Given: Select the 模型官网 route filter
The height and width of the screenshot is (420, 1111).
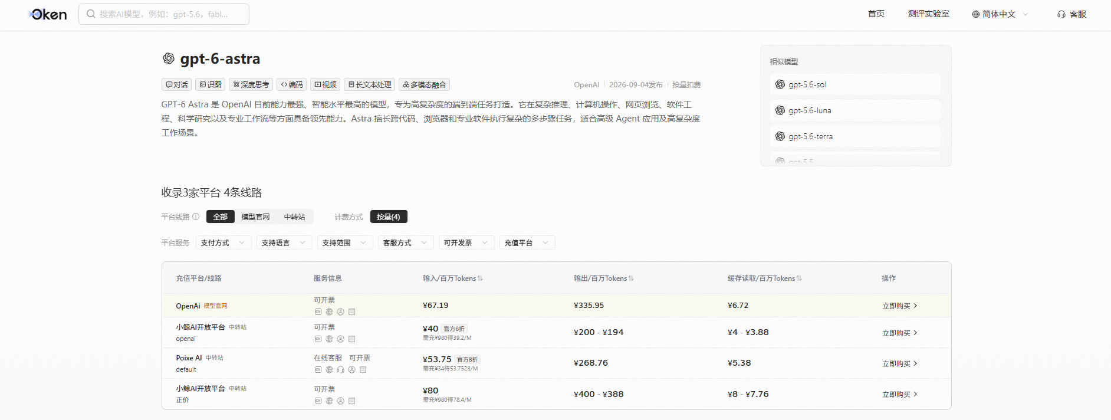Looking at the screenshot, I should tap(255, 216).
